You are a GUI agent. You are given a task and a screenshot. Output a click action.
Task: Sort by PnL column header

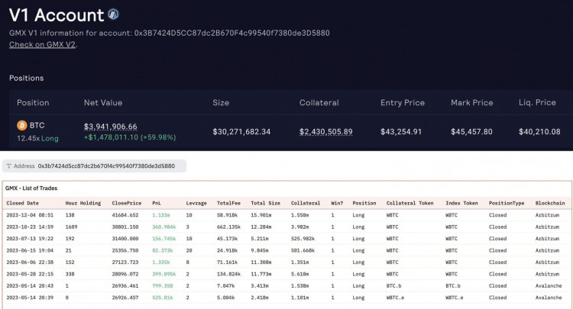click(x=157, y=203)
